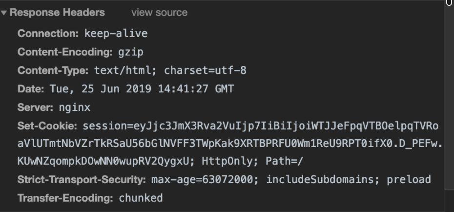Click the vertical scrollbar on the right
The image size is (454, 212).
pyautogui.click(x=449, y=106)
